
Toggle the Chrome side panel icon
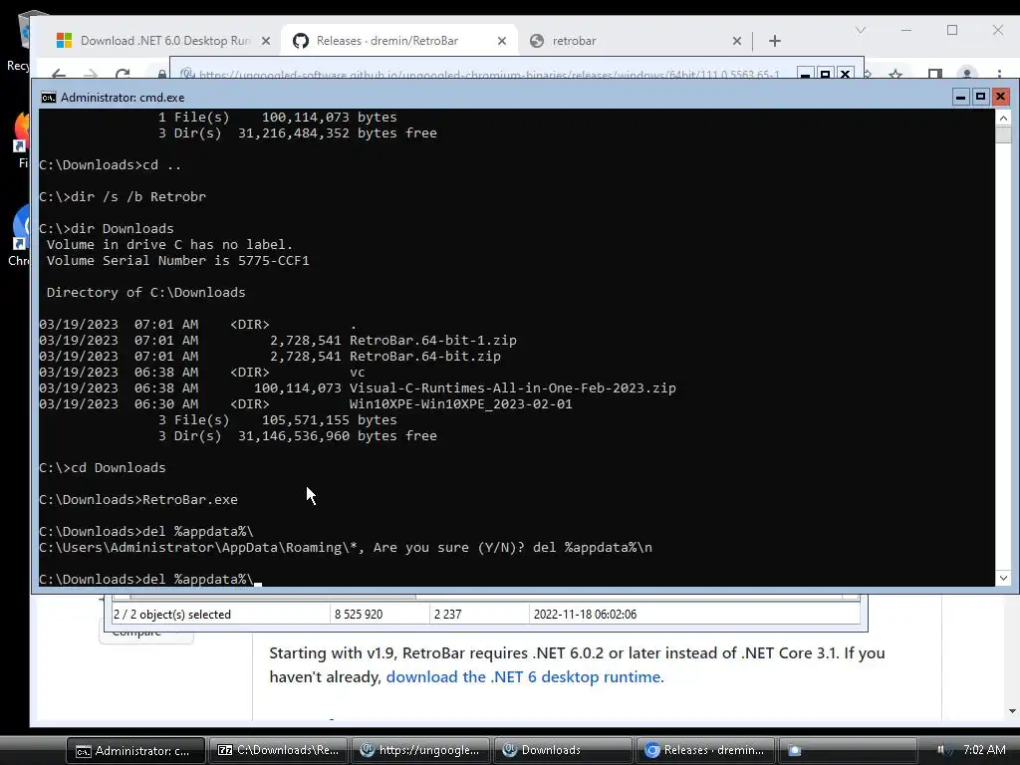934,74
